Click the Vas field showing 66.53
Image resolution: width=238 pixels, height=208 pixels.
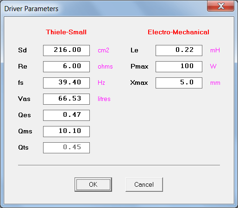coord(66,99)
